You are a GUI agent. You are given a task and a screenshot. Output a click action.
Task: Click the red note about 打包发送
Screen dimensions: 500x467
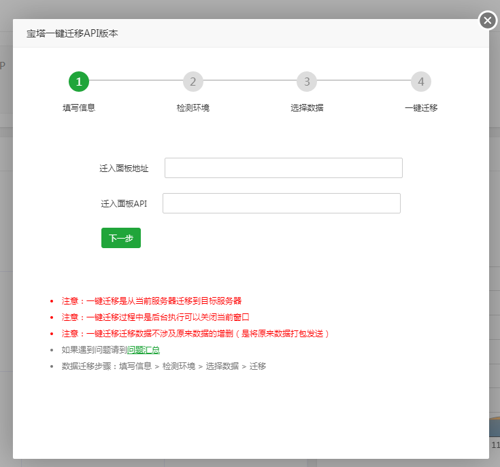(x=195, y=334)
